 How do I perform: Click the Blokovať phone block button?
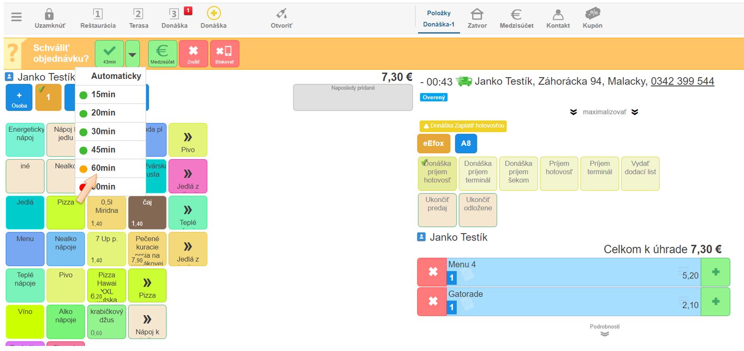coord(224,54)
